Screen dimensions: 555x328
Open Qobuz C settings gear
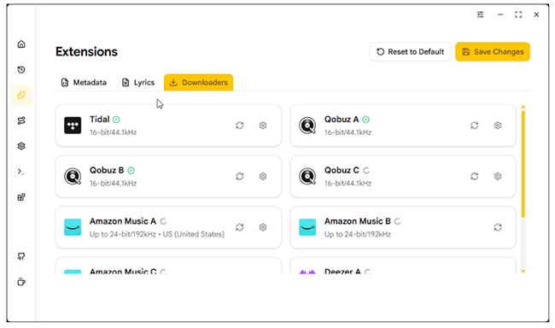498,177
